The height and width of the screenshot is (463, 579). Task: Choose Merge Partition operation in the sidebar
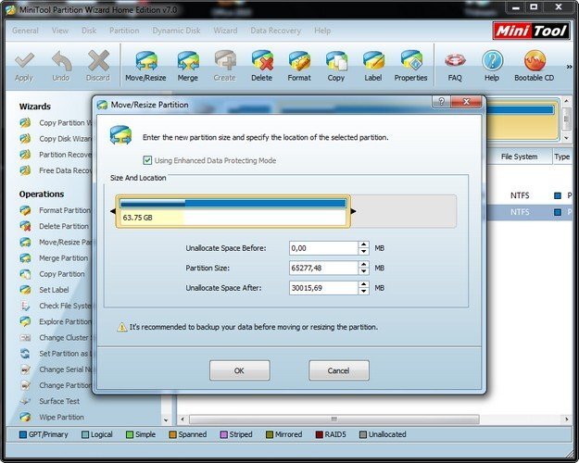[55, 258]
